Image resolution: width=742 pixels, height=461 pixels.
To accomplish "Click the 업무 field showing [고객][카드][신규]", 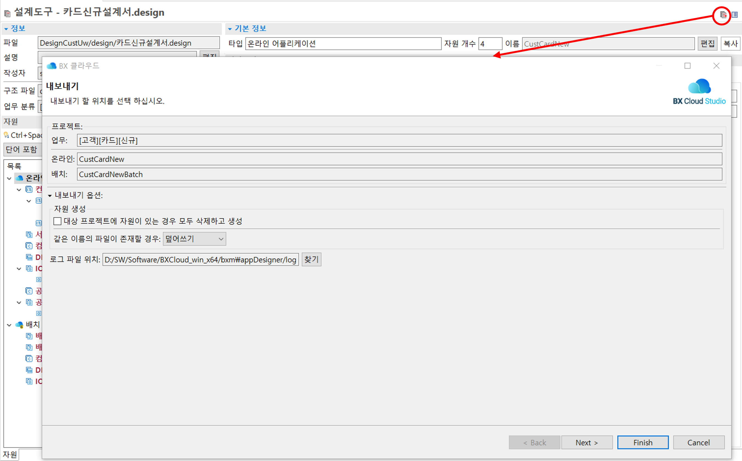I will coord(399,140).
